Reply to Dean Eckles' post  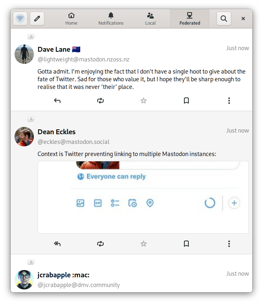tap(57, 244)
